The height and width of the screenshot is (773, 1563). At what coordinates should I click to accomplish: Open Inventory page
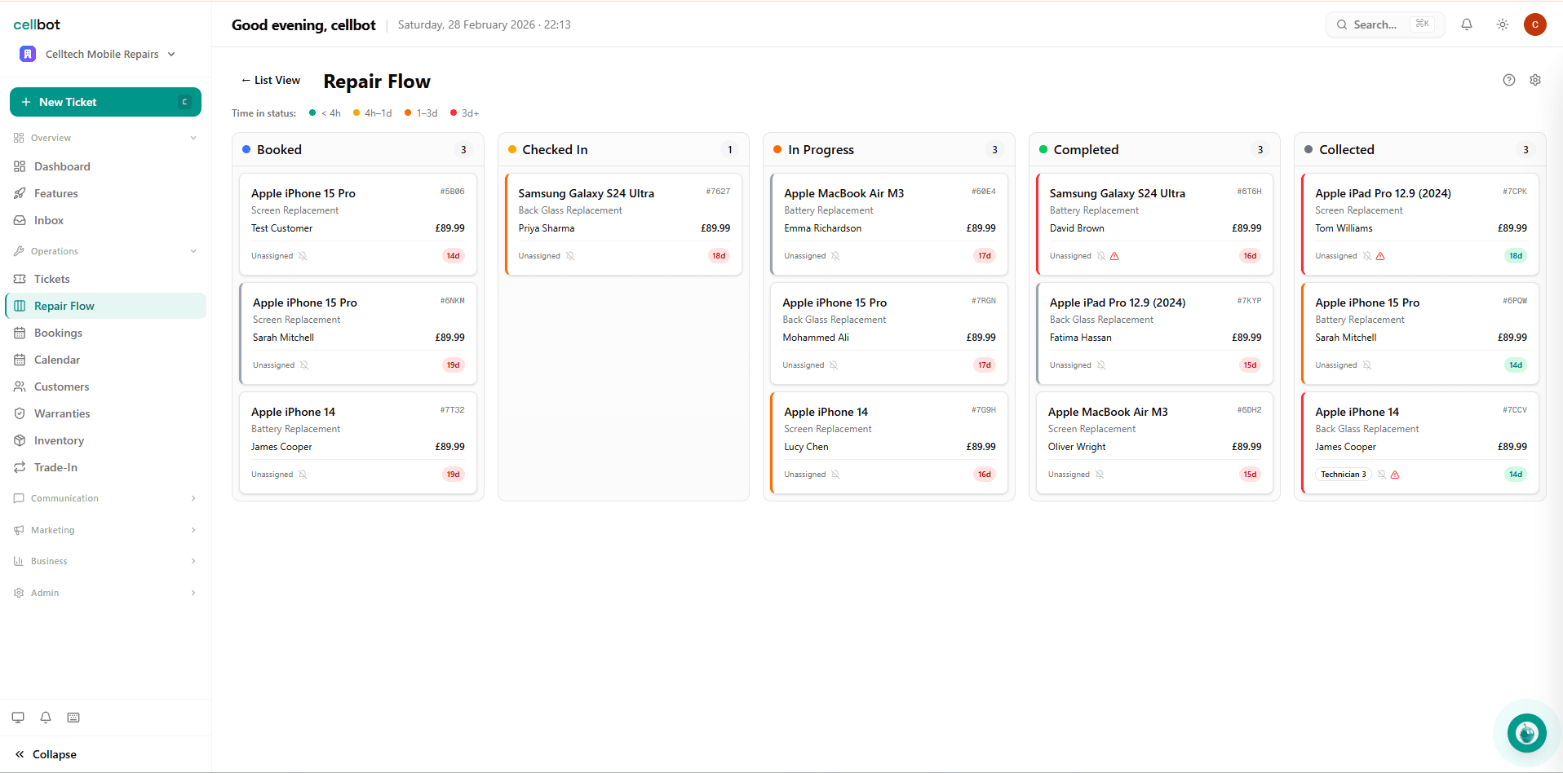coord(105,440)
